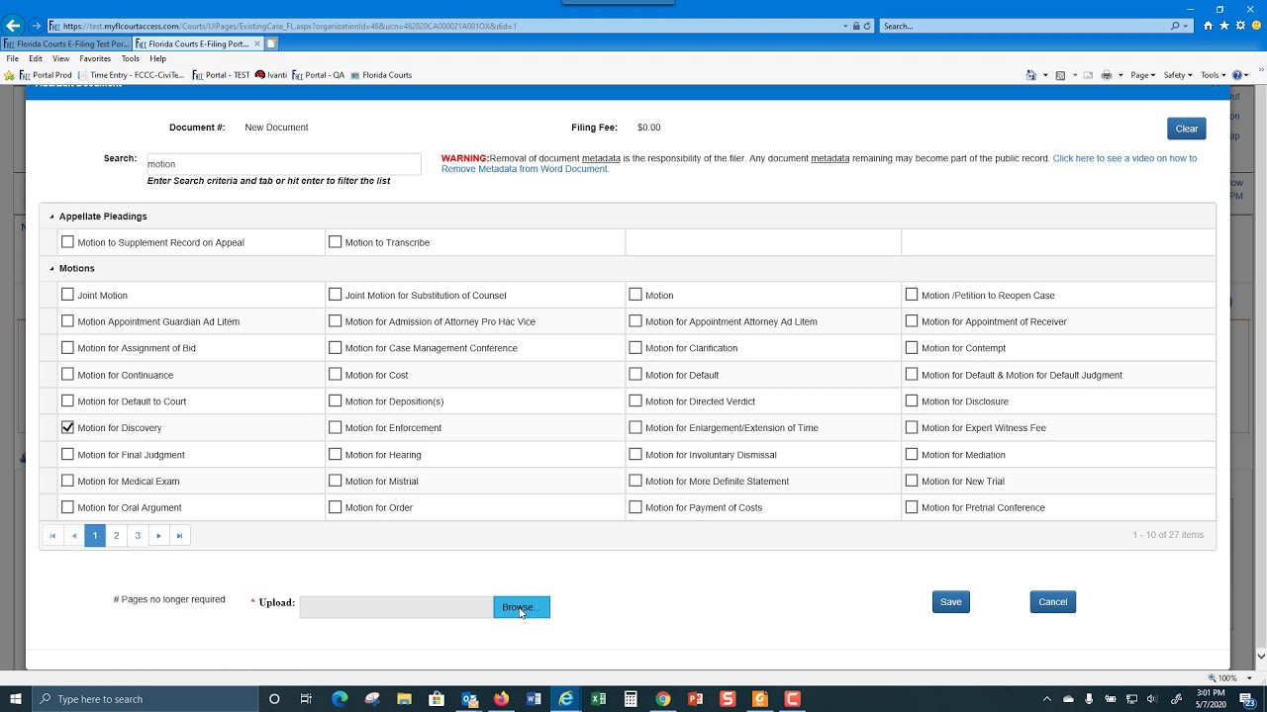Image resolution: width=1267 pixels, height=712 pixels.
Task: Open File Explorer from the taskbar
Action: 404,699
